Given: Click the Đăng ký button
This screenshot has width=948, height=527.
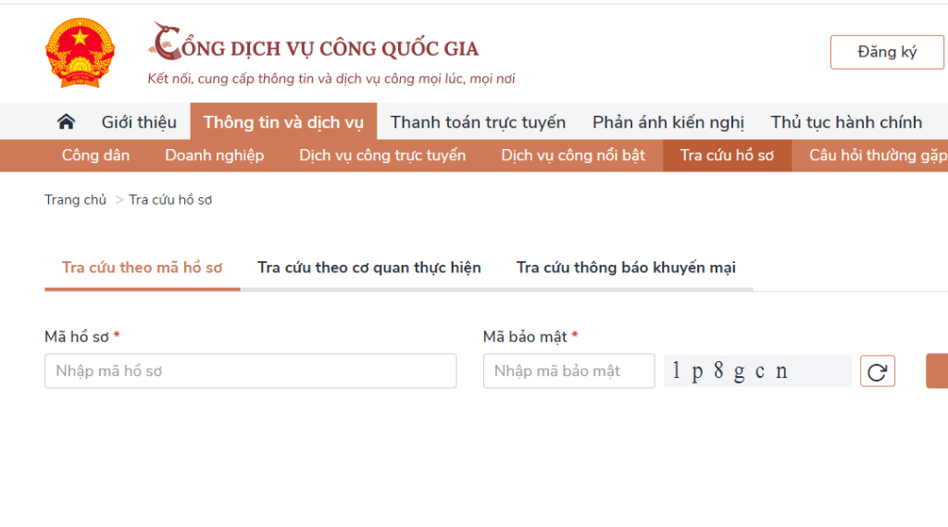Looking at the screenshot, I should tap(887, 52).
